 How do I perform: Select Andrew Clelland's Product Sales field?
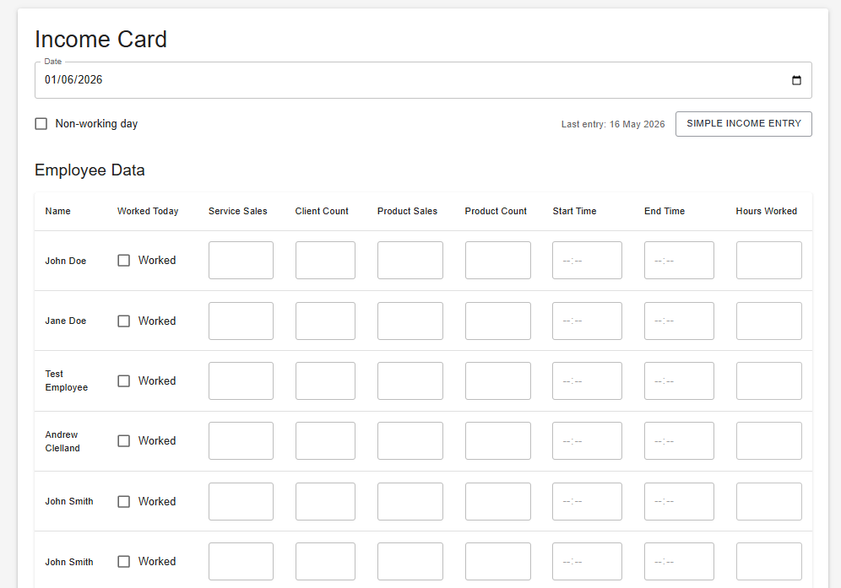(x=410, y=441)
